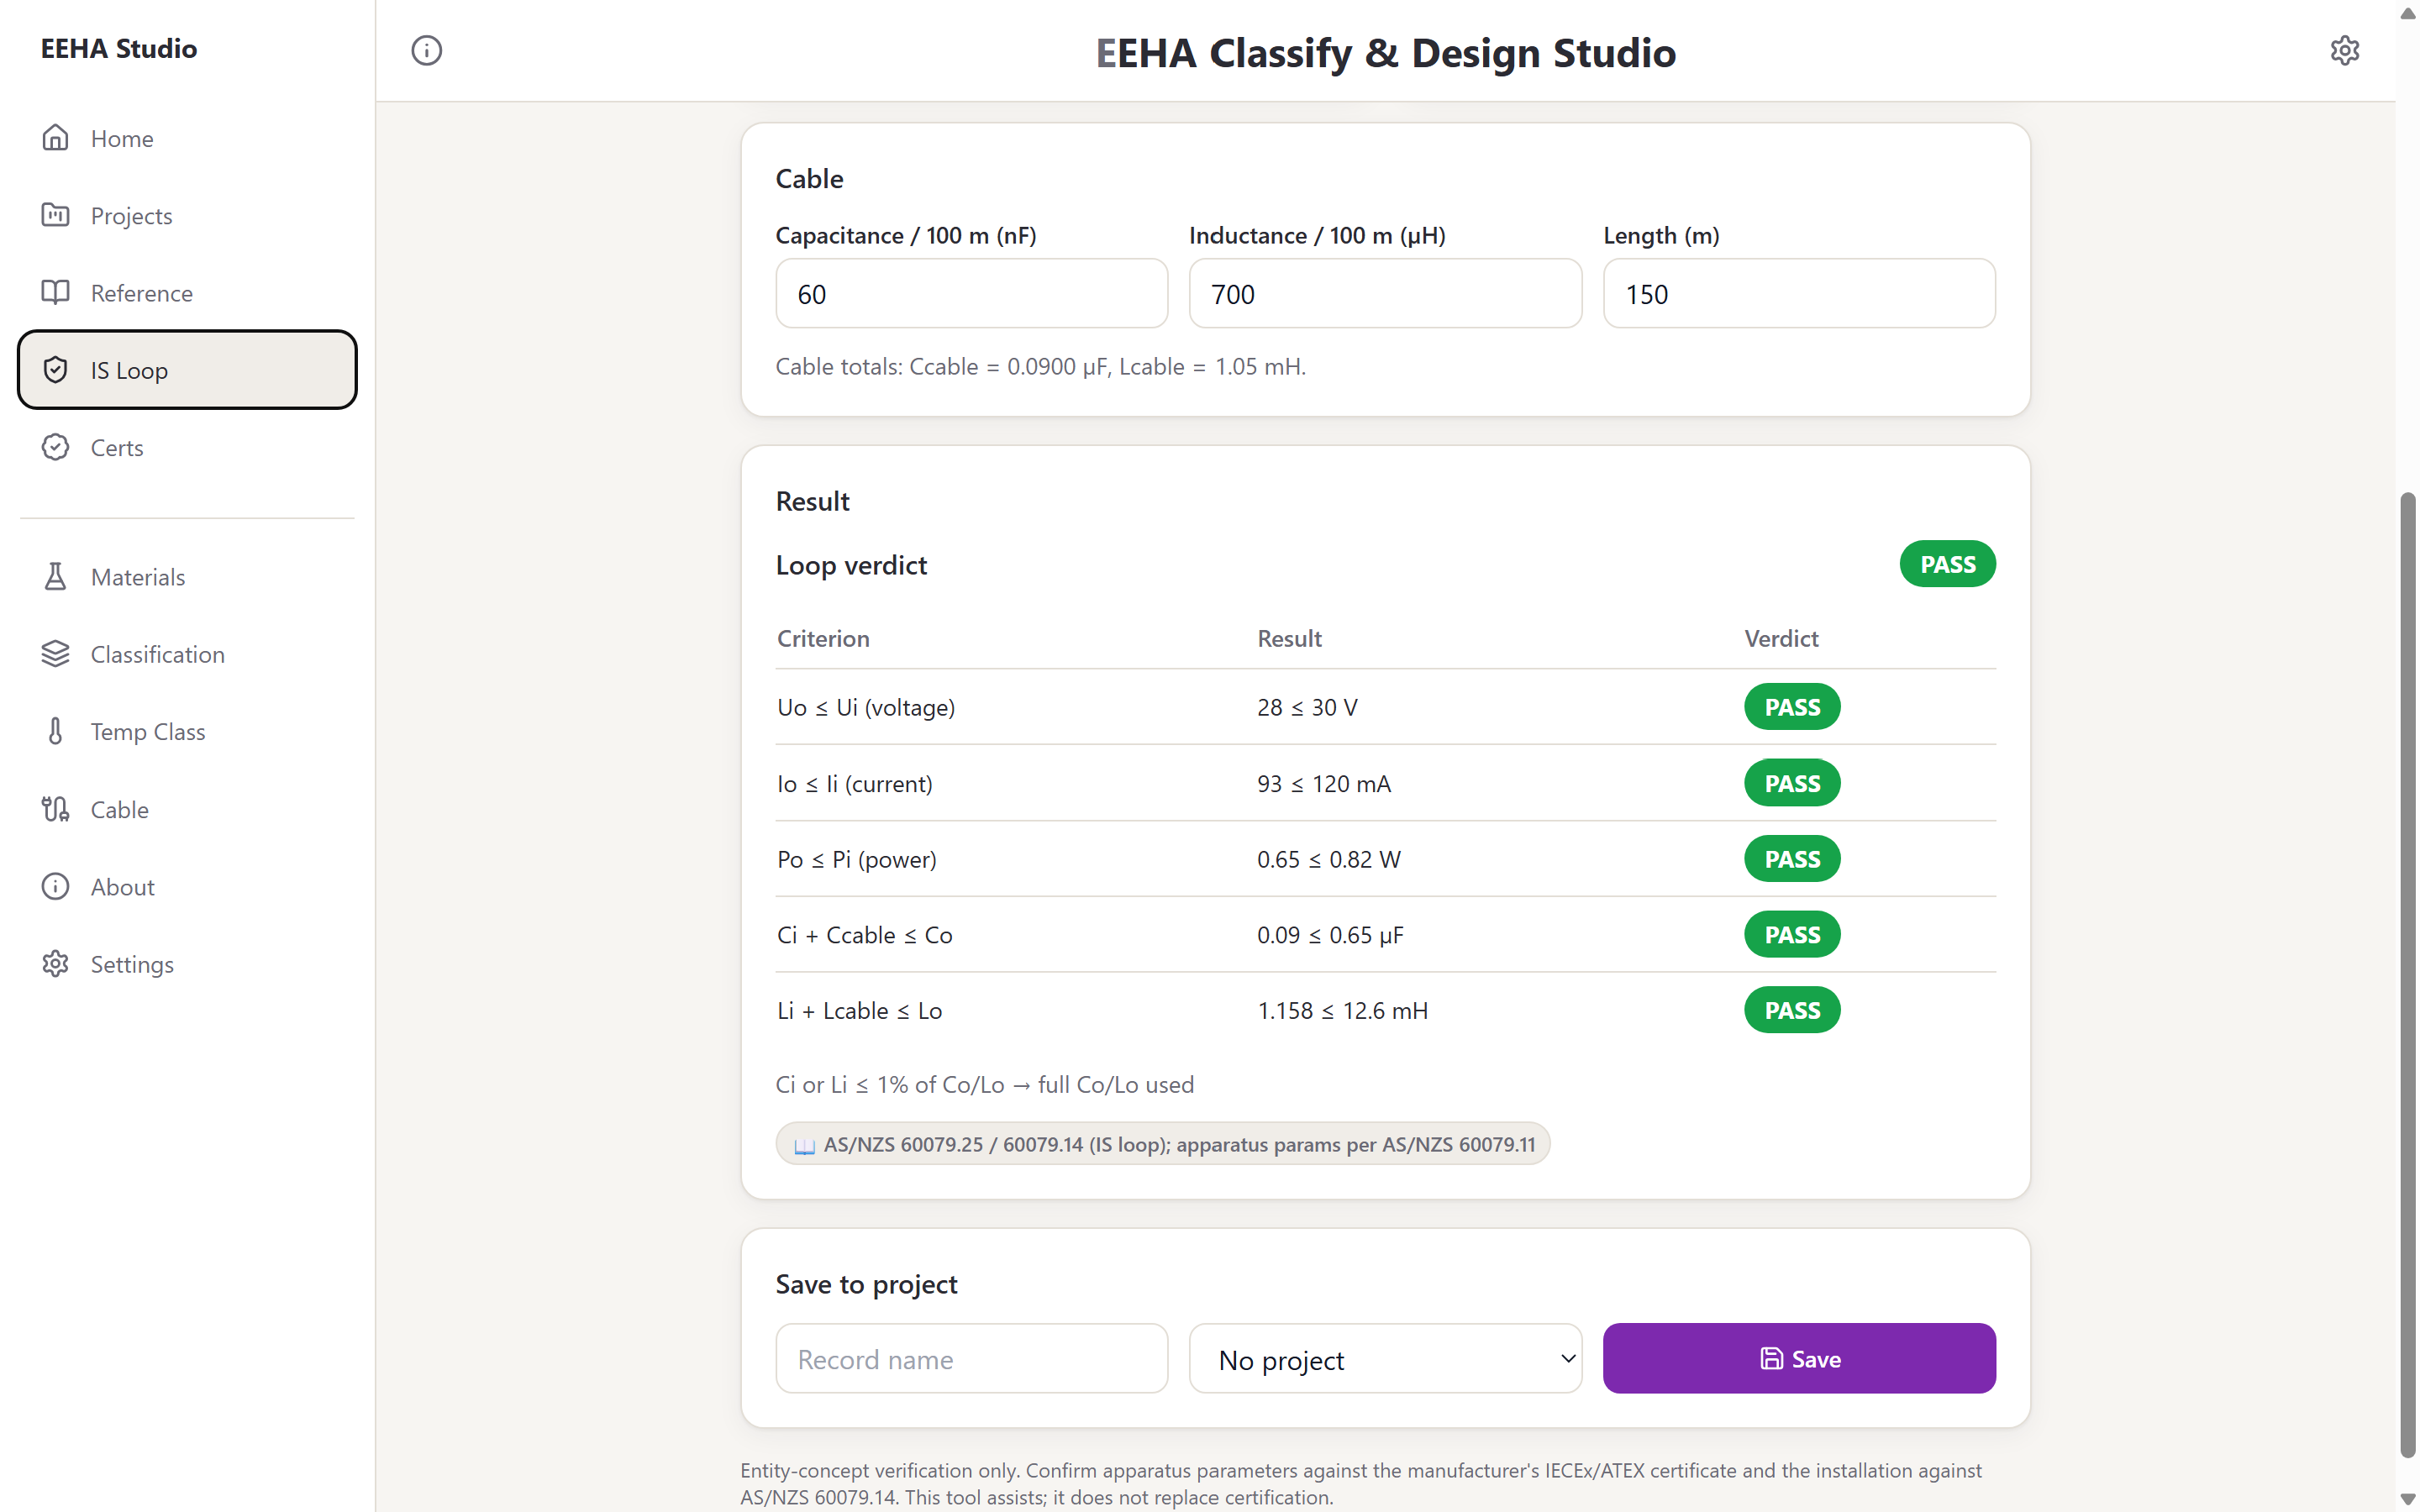Click the Record name input

click(971, 1358)
